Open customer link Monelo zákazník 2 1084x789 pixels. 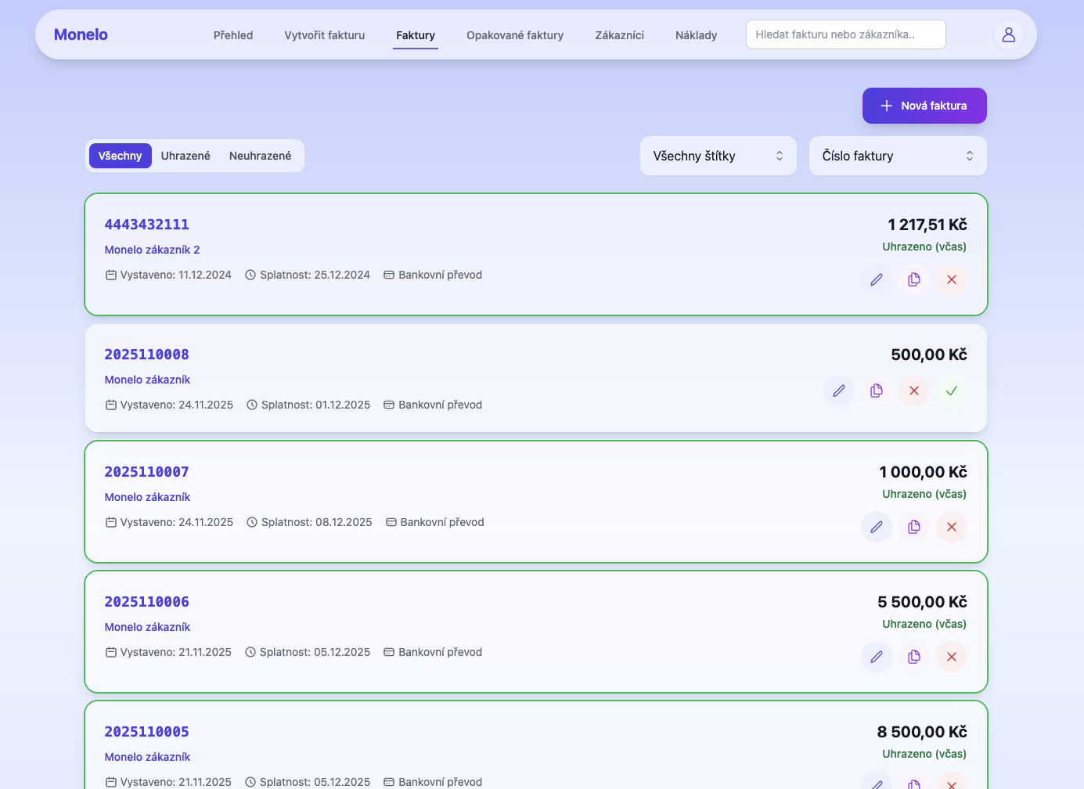(153, 249)
